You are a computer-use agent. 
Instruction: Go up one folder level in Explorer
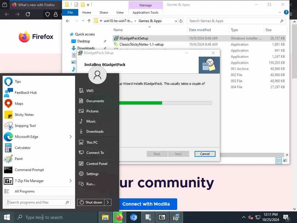click(x=89, y=21)
